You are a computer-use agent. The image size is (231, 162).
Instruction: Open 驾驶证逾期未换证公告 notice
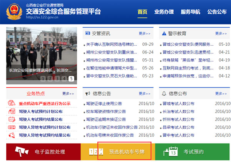pos(106,119)
